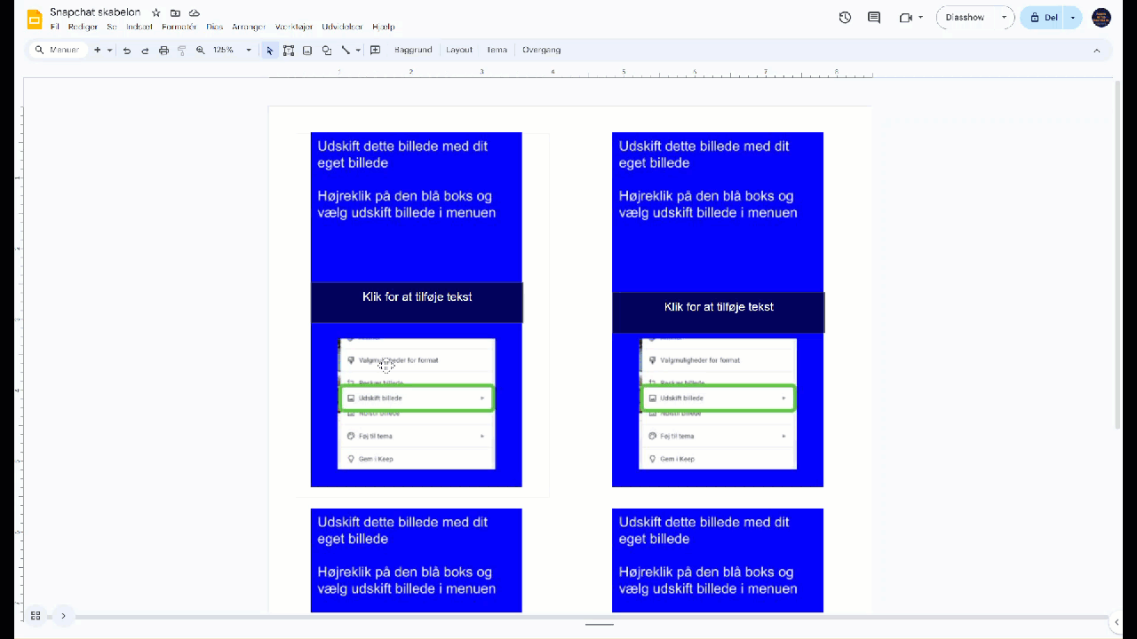Select the Text box tool

(289, 51)
